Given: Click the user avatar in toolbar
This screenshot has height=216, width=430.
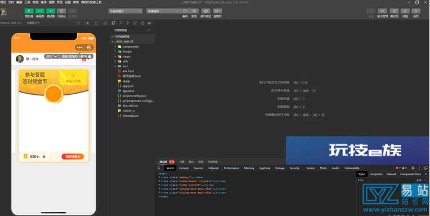Looking at the screenshot, I should click(3, 12).
